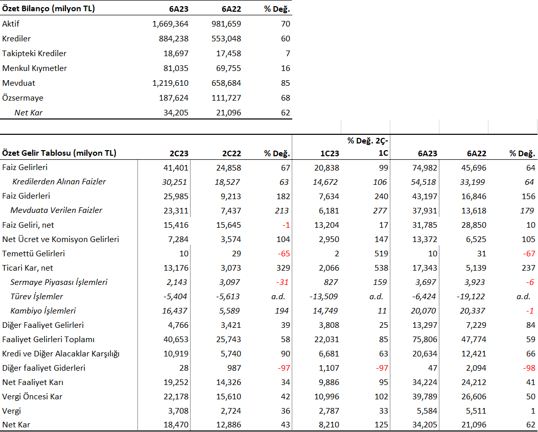Screen dimensions: 538x432
Task: Click Vergi Öncesi Kar 6A23 value 39,789
Action: point(425,397)
